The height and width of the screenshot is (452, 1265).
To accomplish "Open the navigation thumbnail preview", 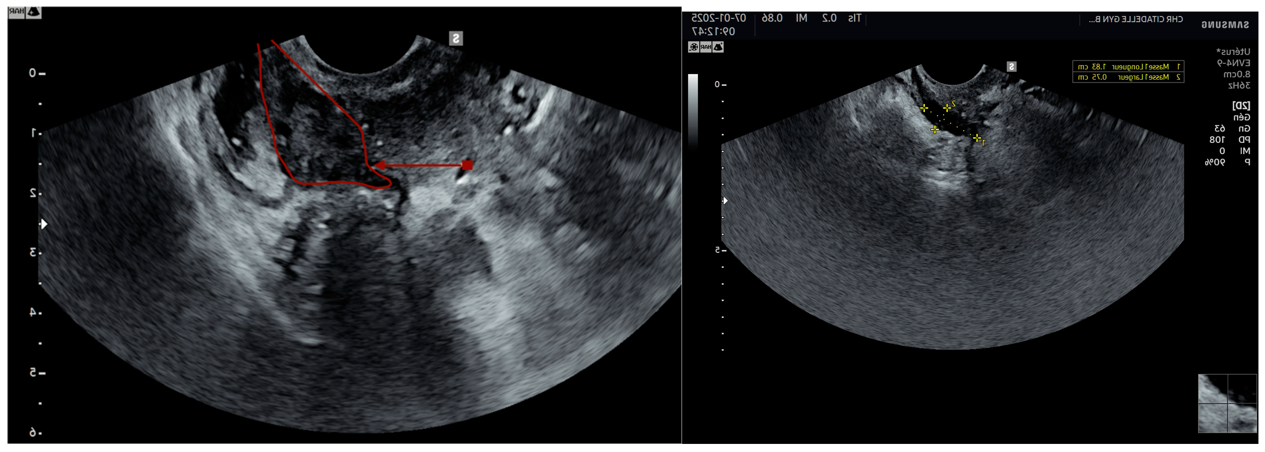I will (x=1227, y=403).
